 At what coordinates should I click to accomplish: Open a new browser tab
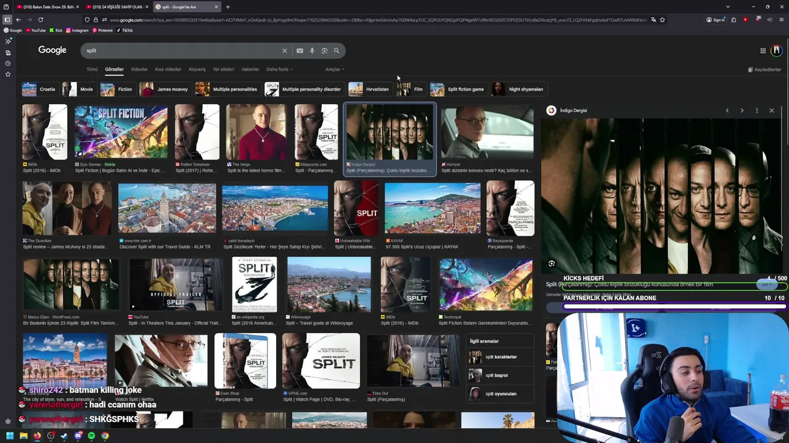tap(227, 7)
